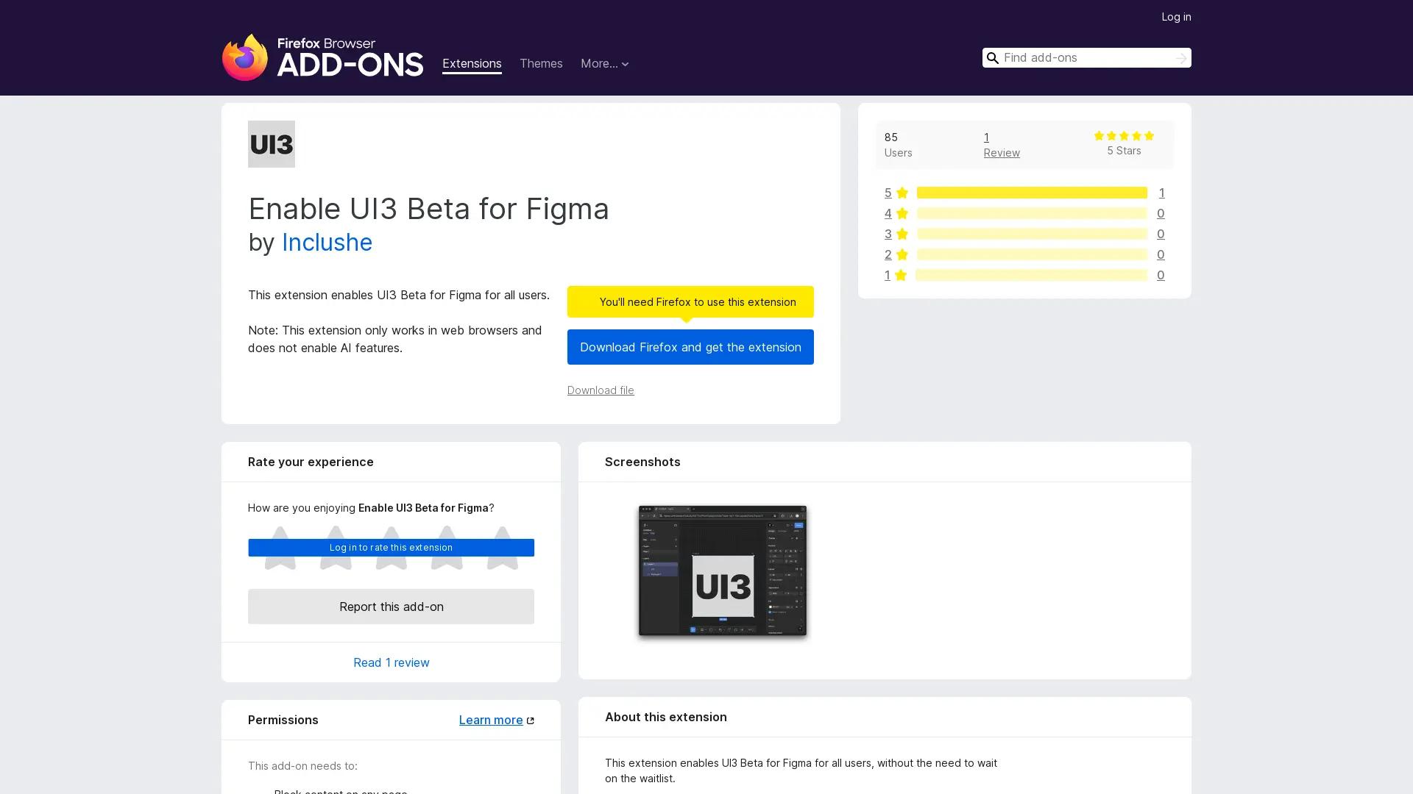This screenshot has height=794, width=1413.
Task: Open the 1 Review link
Action: (x=1001, y=145)
